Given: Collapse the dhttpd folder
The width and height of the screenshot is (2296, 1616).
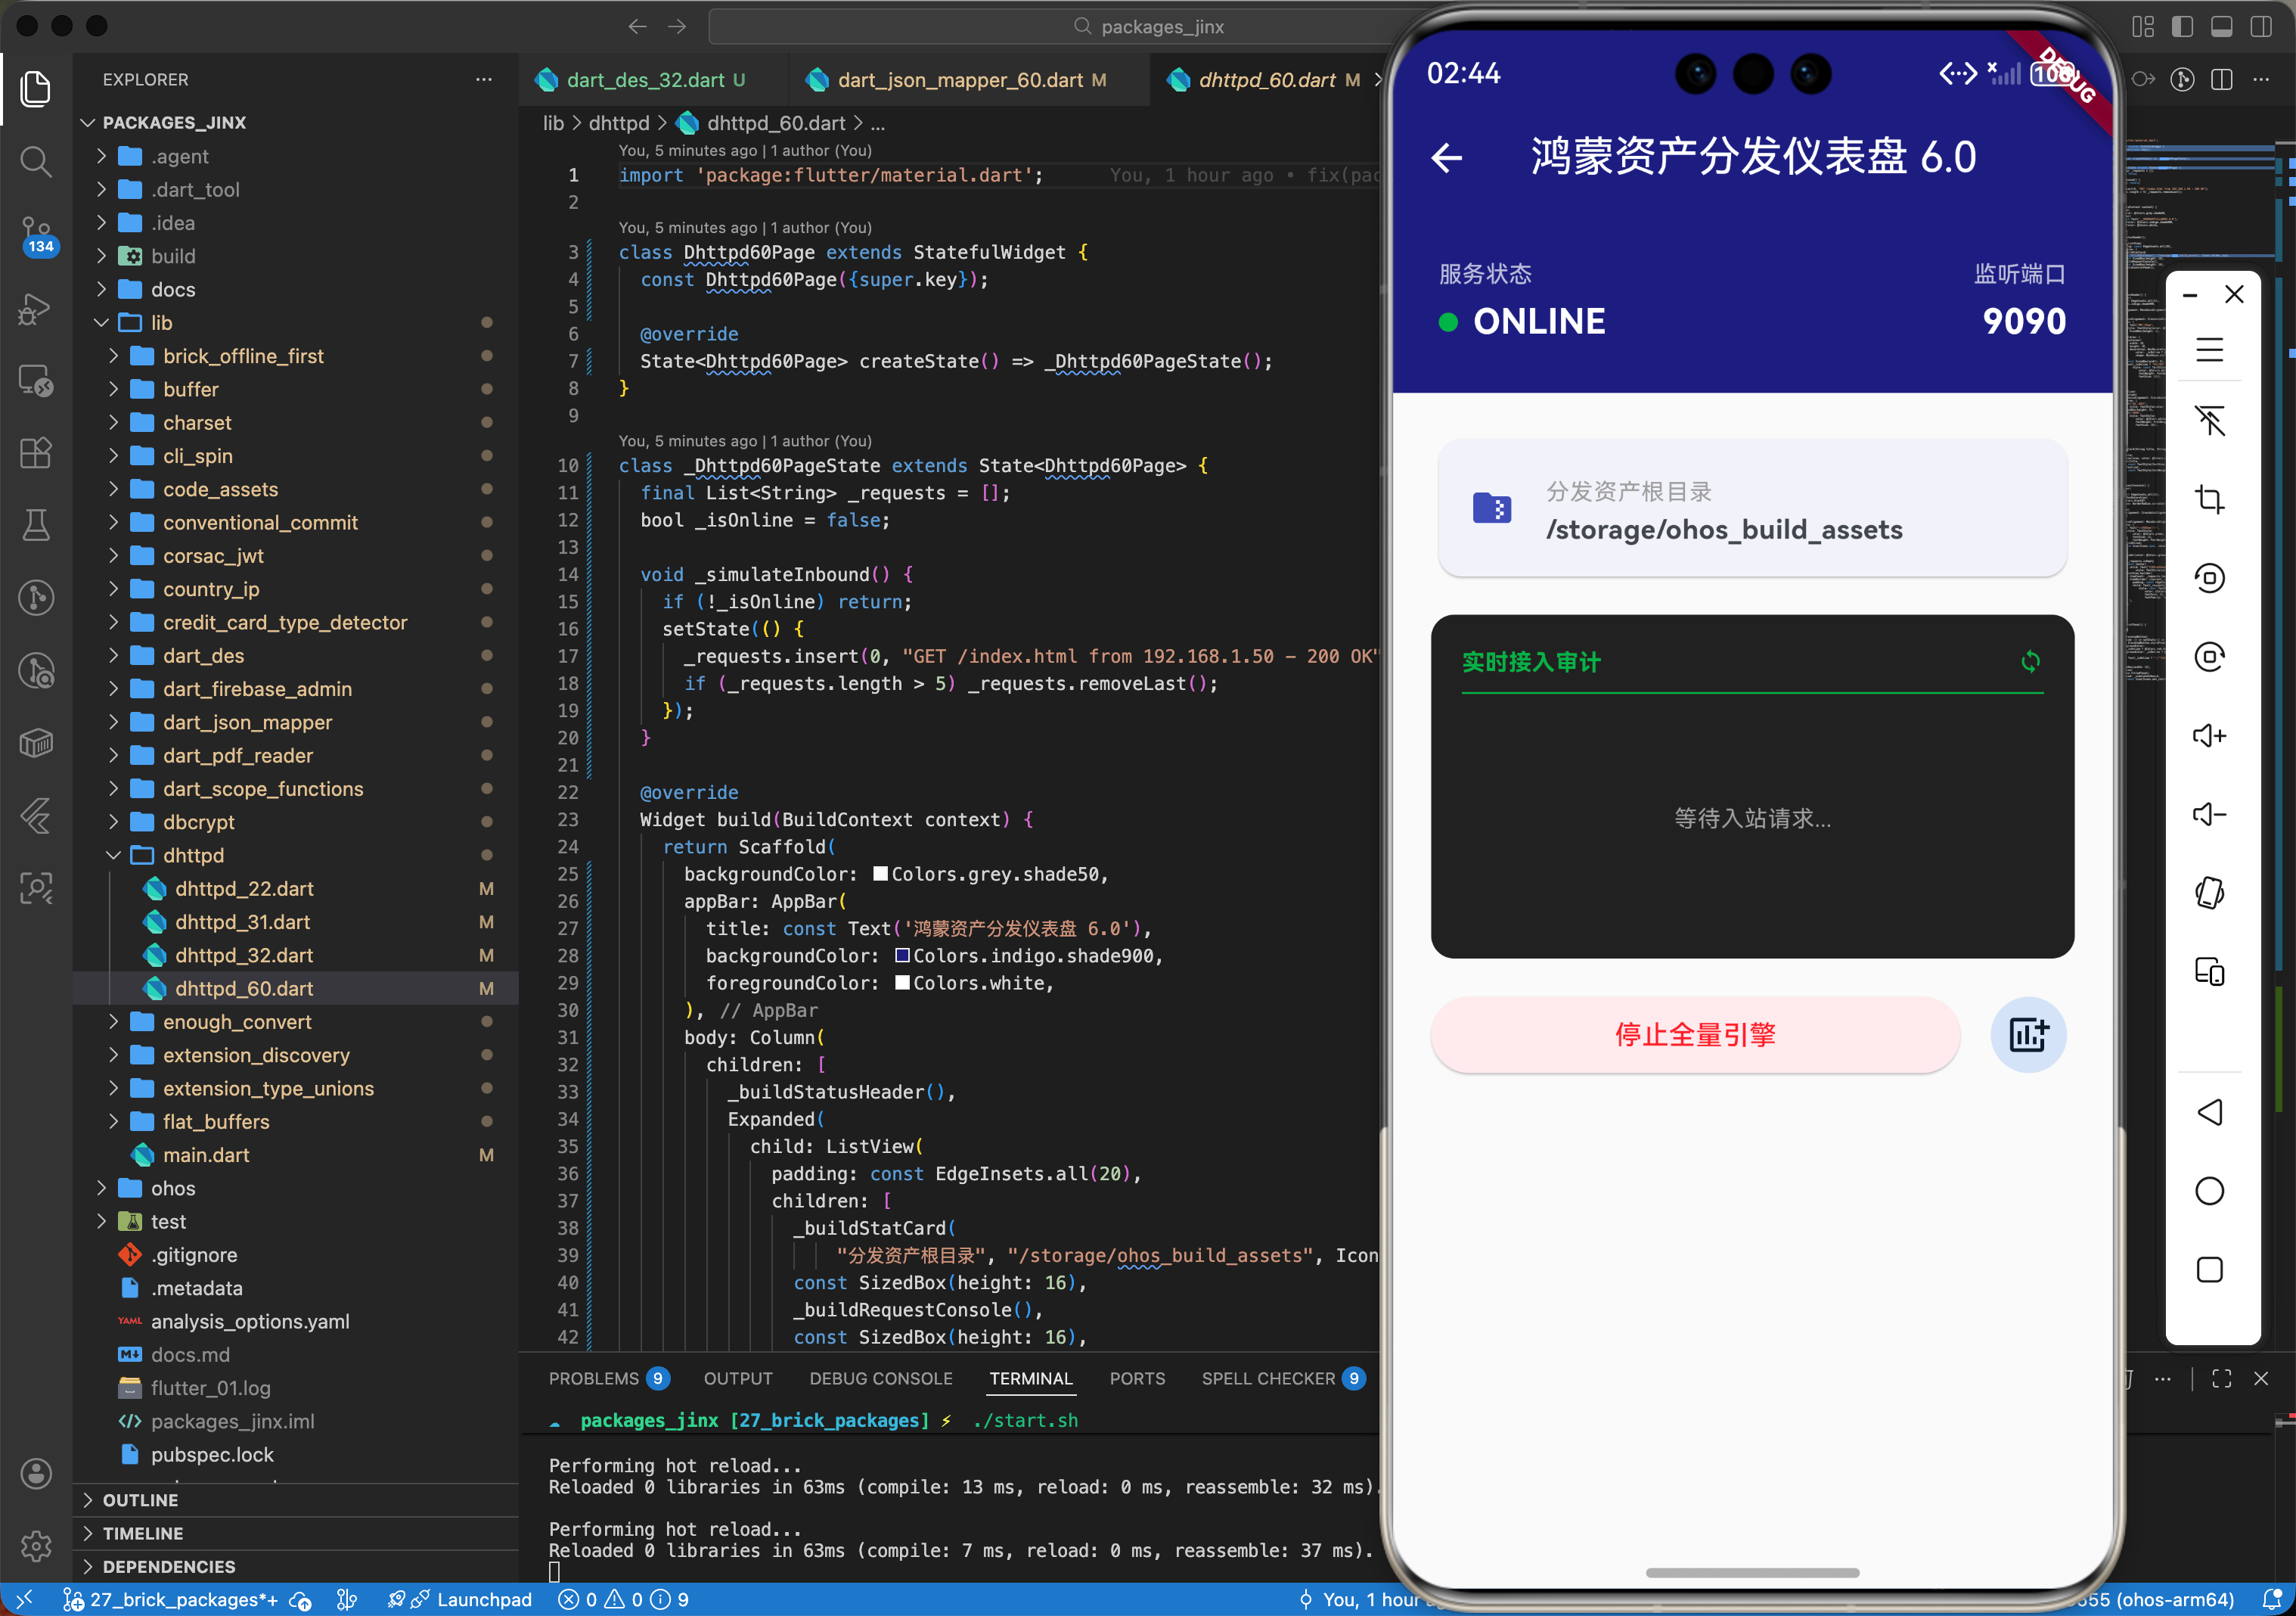Looking at the screenshot, I should 112,856.
